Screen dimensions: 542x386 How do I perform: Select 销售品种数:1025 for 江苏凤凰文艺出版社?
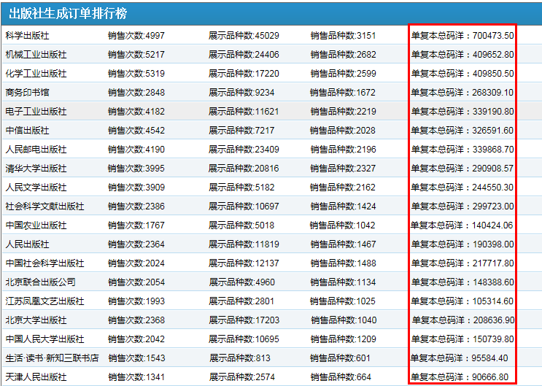tap(343, 301)
